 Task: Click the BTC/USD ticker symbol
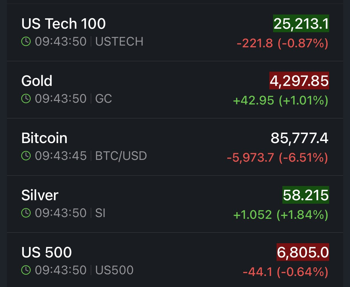[x=121, y=156]
